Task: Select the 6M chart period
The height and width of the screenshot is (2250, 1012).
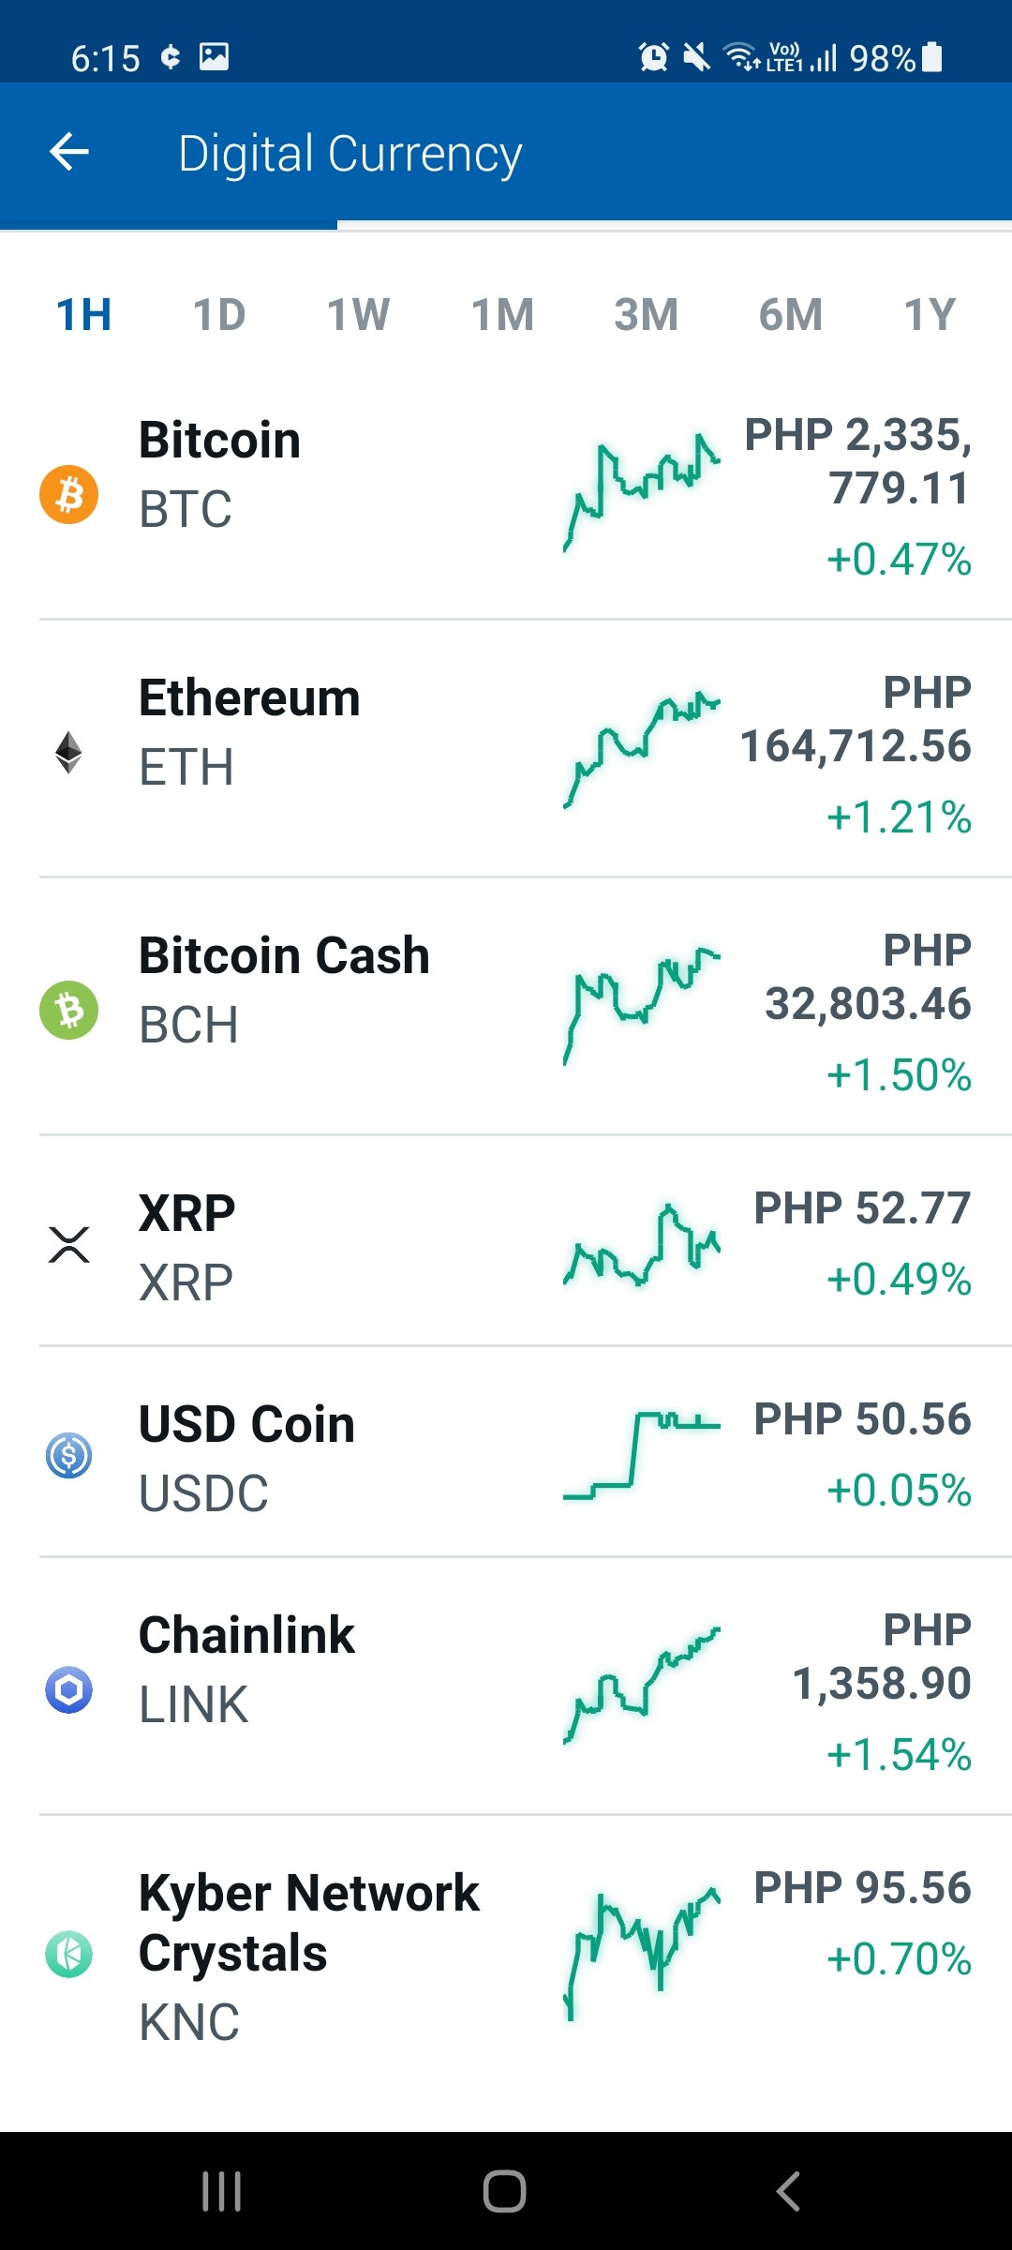Action: click(790, 315)
